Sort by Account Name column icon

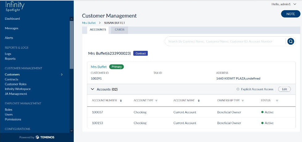[199, 100]
